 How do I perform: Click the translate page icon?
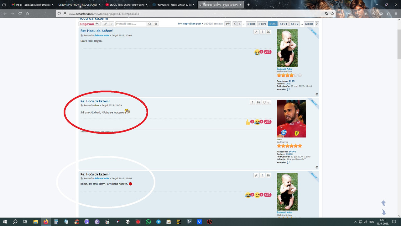(326, 14)
